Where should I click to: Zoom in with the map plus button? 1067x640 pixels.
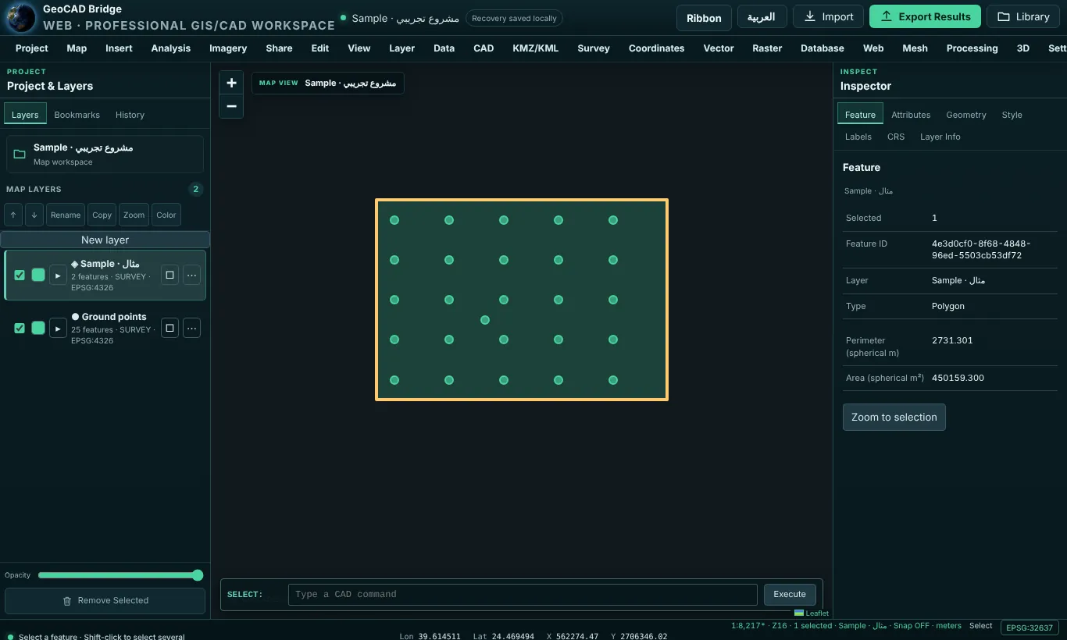231,83
